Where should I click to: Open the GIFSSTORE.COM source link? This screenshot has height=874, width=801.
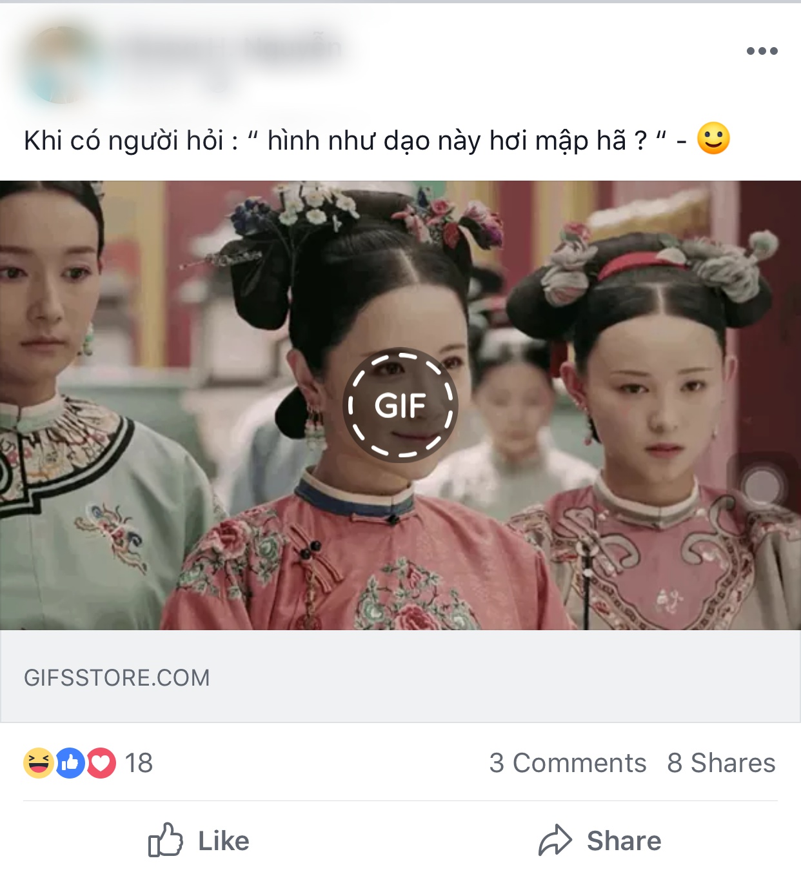click(117, 678)
